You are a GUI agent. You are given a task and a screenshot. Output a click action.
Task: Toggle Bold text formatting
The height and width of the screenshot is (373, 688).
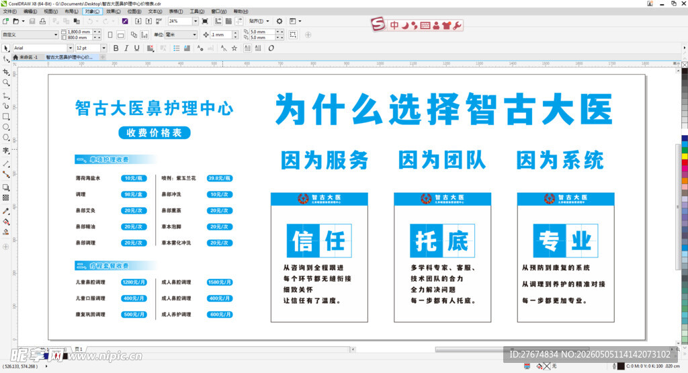pyautogui.click(x=116, y=48)
